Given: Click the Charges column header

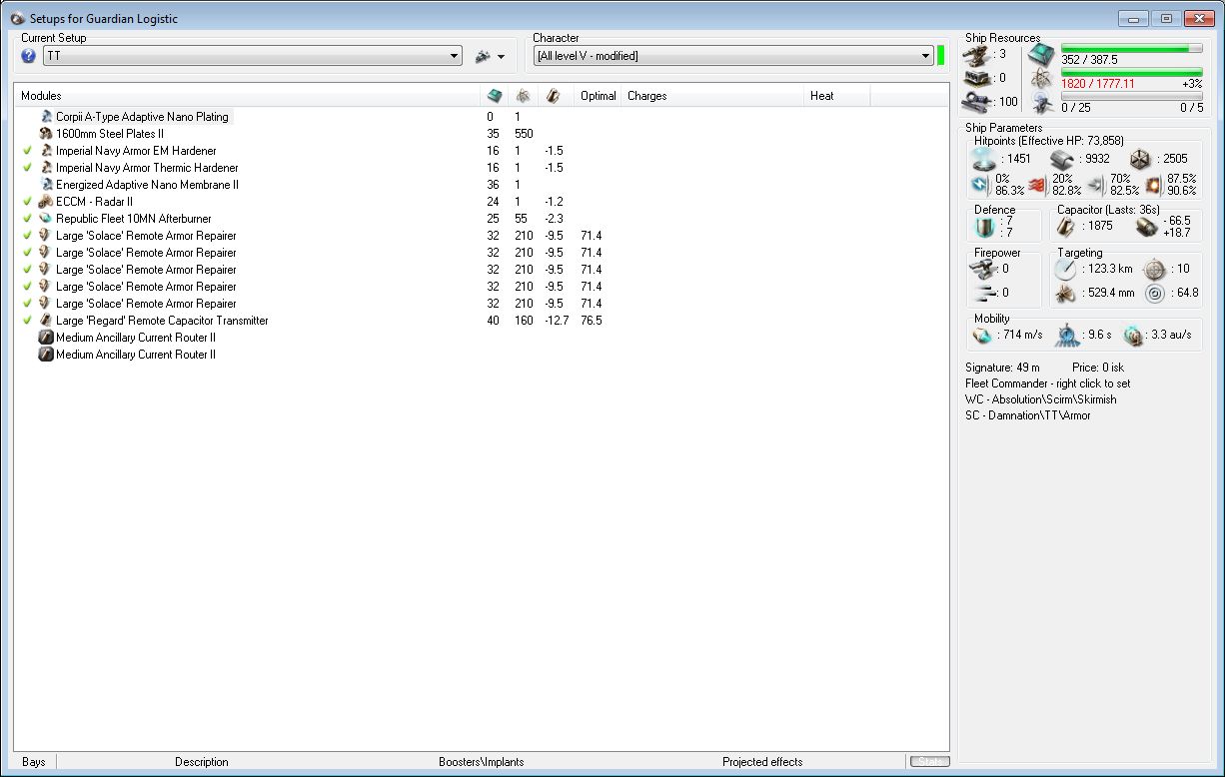Looking at the screenshot, I should [x=713, y=96].
